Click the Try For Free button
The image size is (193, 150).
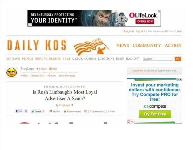(x=155, y=114)
